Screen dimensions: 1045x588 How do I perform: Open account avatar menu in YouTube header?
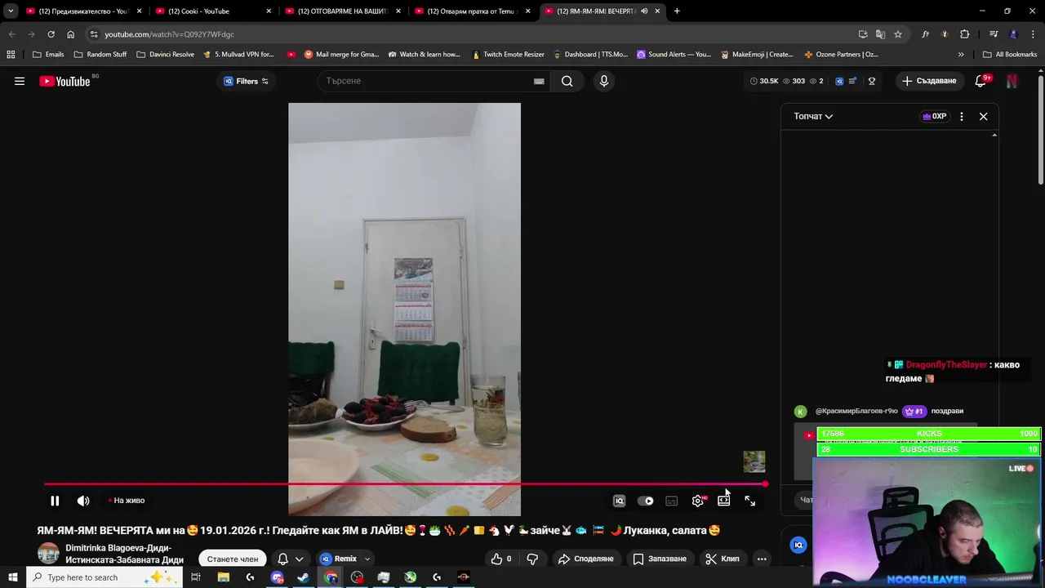coord(1012,81)
